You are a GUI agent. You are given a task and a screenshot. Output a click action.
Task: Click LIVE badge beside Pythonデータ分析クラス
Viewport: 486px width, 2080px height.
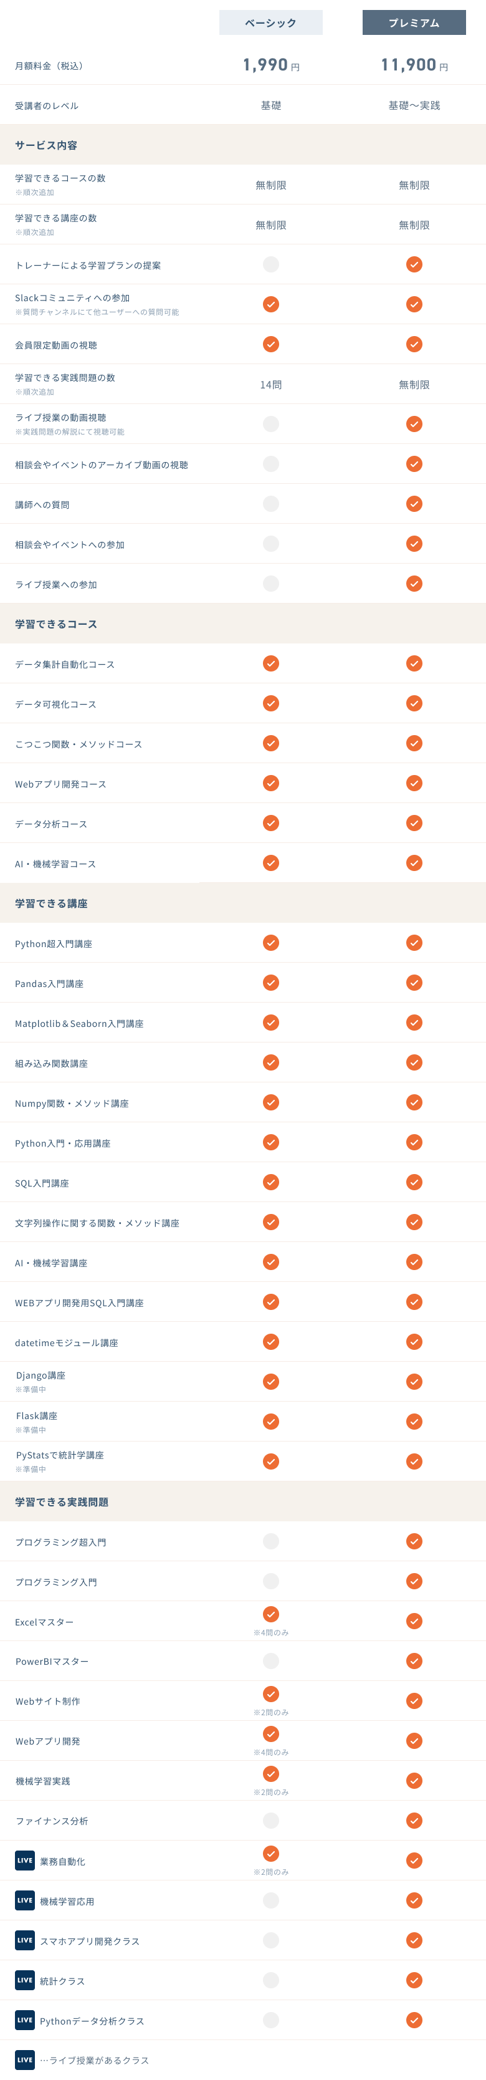tap(25, 2020)
